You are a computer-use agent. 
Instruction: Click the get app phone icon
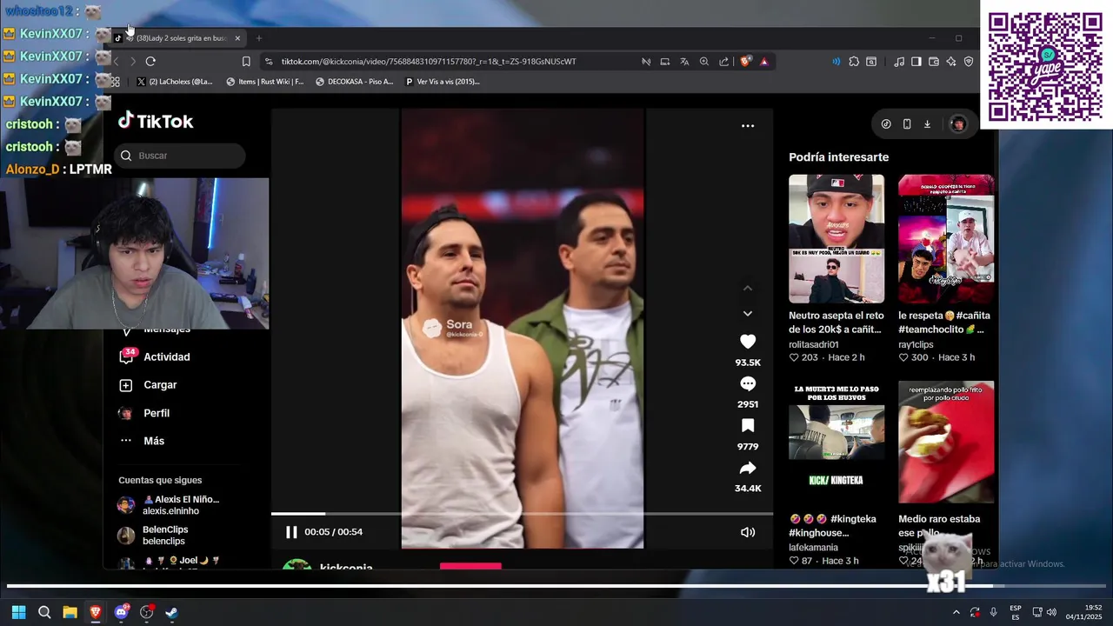(907, 124)
